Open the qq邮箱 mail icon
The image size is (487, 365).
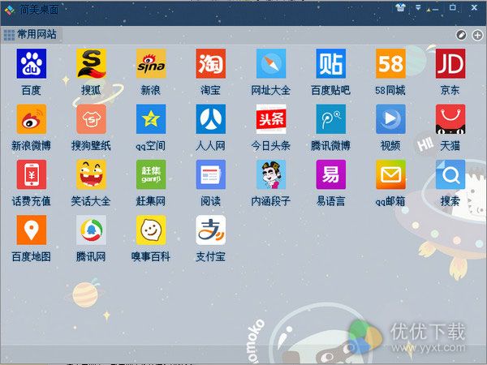click(390, 174)
